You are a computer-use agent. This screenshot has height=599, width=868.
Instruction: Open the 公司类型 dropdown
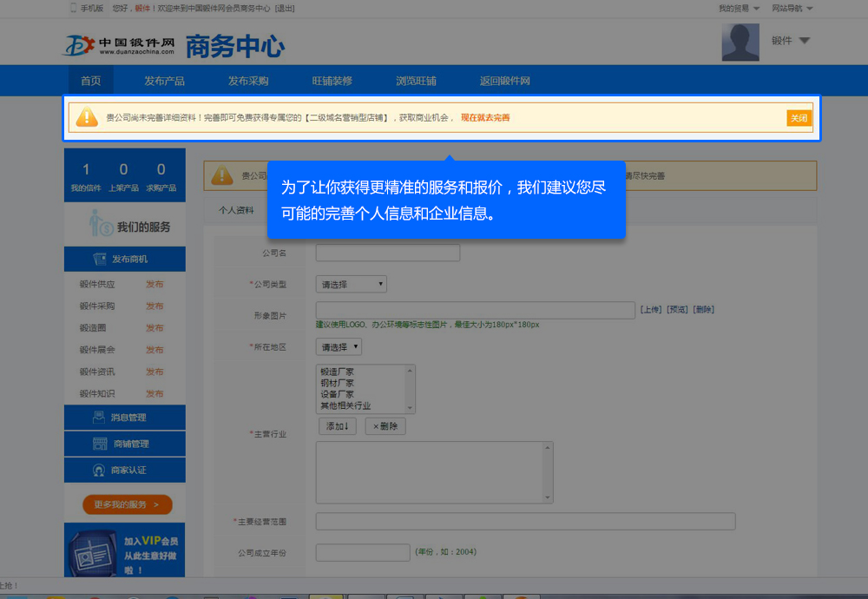pos(352,284)
